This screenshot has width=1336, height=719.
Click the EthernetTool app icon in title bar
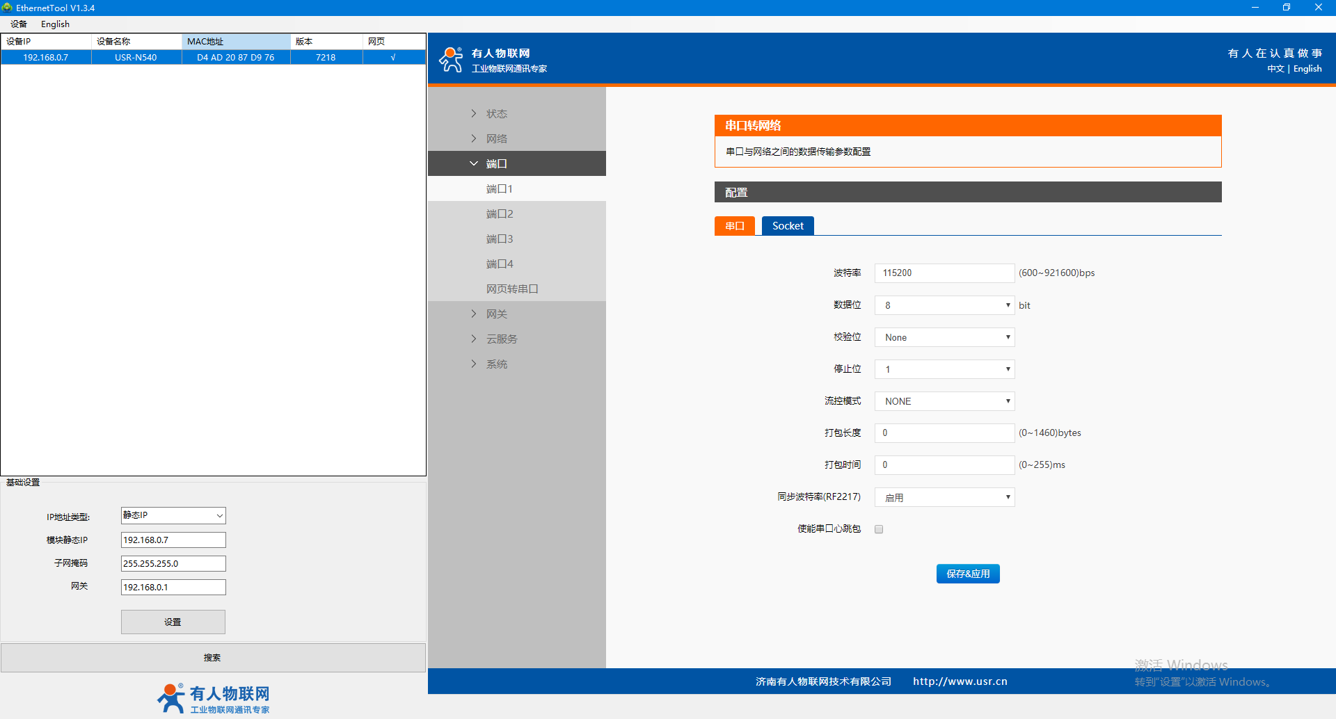pos(7,8)
